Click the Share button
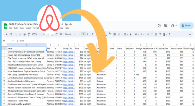 pyautogui.click(x=186, y=26)
